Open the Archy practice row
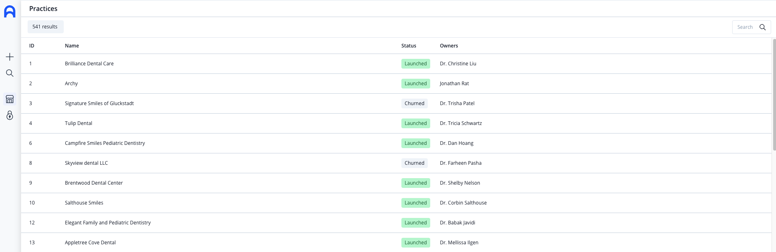 tap(396, 84)
